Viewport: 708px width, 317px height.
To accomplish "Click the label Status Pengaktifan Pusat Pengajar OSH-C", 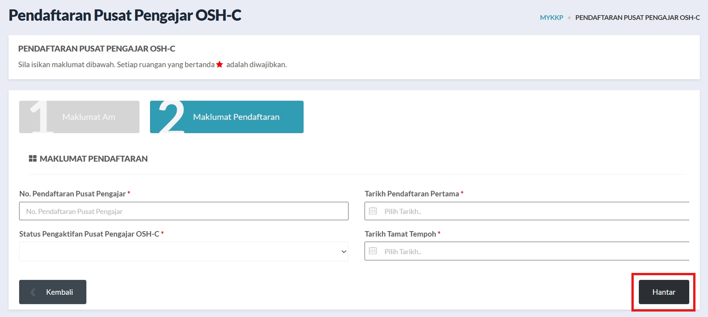I will point(89,234).
